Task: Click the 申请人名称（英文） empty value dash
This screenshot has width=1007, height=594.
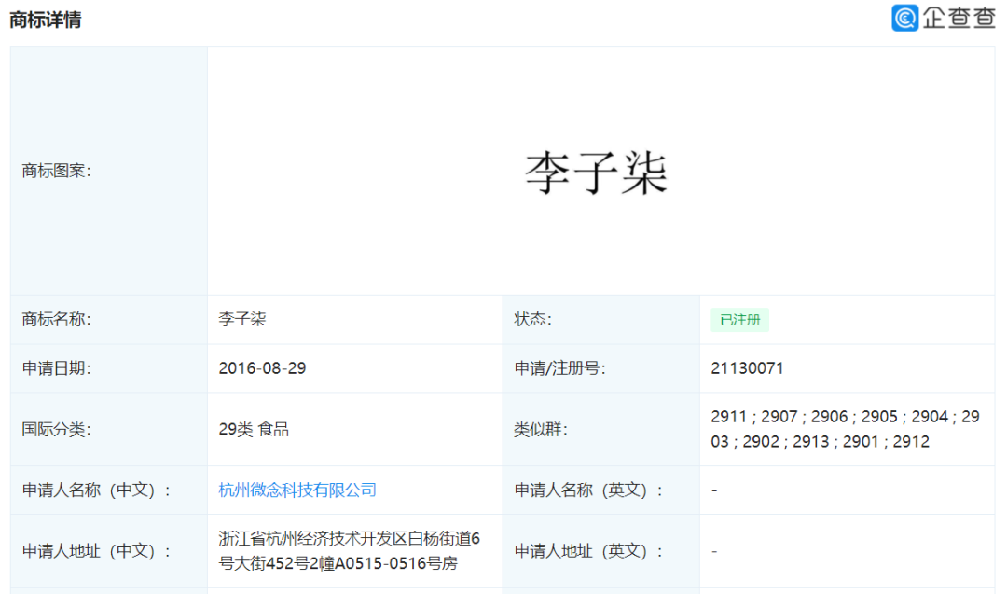Action: coord(712,490)
